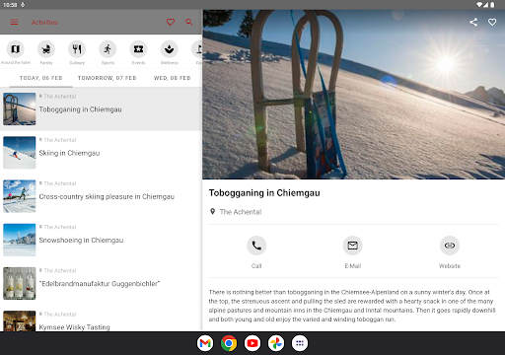This screenshot has height=355, width=505.
Task: Select the Family category icon
Action: click(46, 49)
